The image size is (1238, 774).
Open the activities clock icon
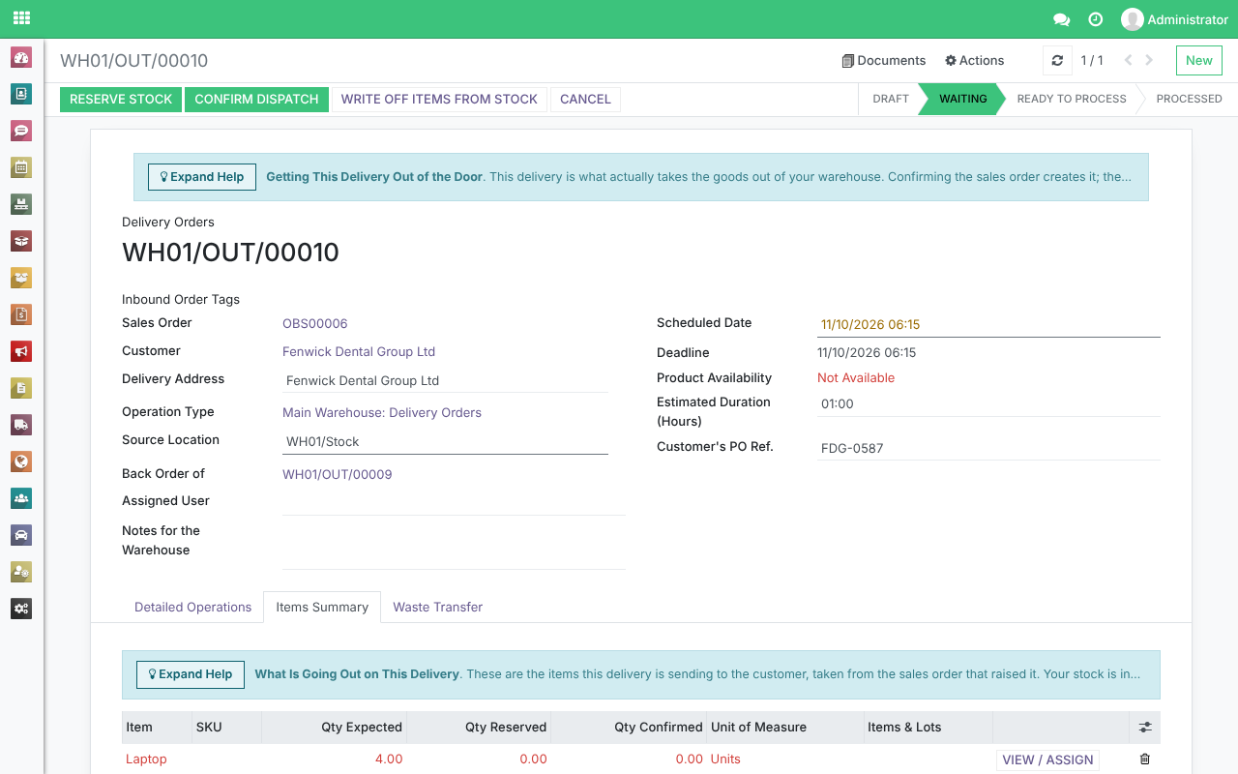[x=1095, y=19]
